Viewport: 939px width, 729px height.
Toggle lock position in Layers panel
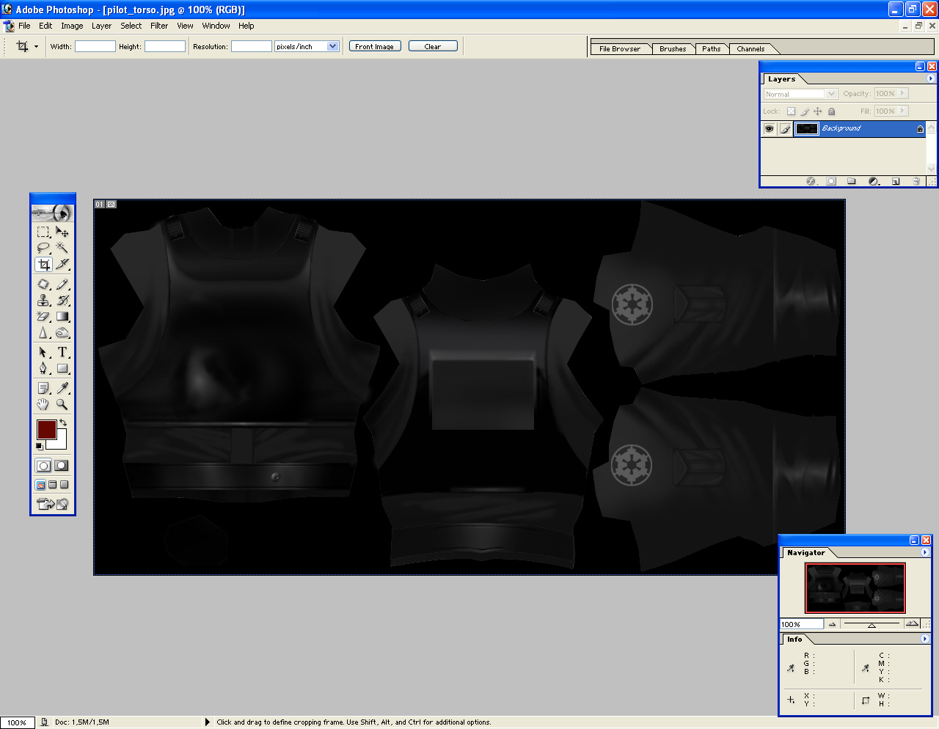[x=818, y=111]
